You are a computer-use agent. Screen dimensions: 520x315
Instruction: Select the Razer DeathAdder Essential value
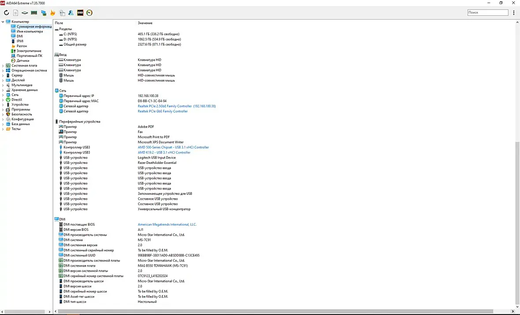(x=157, y=163)
